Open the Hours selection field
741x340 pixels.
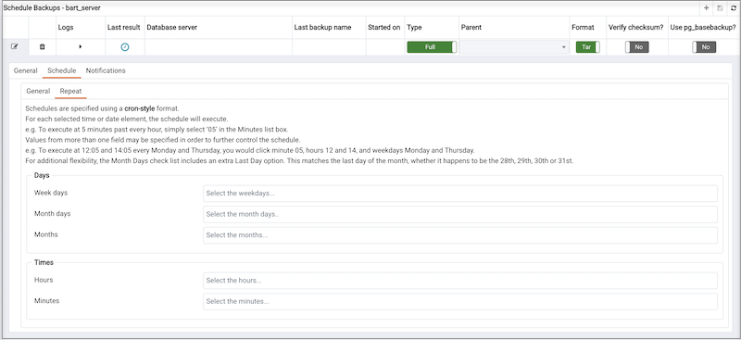point(460,281)
